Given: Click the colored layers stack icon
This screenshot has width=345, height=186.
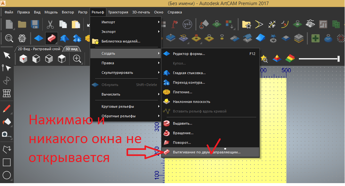Looking at the screenshot, I should [x=290, y=58].
